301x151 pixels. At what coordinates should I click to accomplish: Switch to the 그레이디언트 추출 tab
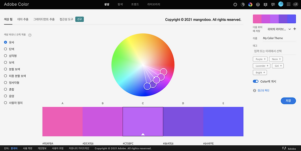point(44,19)
